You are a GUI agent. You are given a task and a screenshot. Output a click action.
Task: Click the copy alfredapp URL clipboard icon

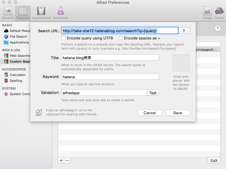[x=39, y=112]
